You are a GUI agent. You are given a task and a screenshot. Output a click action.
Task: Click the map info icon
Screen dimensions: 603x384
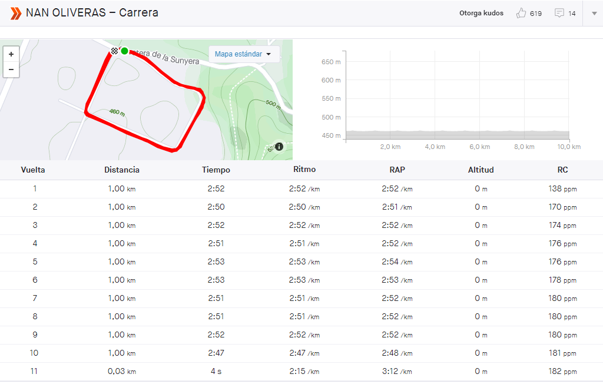coord(279,146)
